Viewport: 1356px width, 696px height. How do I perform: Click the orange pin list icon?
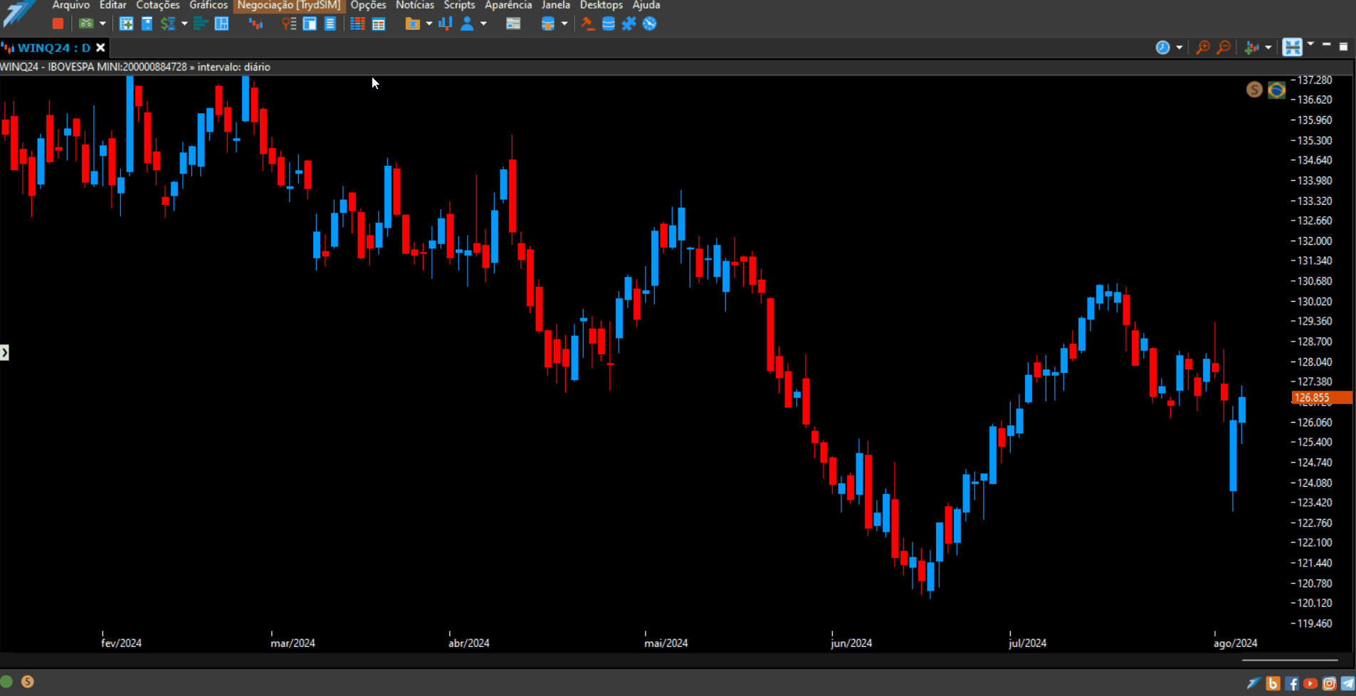tap(288, 23)
